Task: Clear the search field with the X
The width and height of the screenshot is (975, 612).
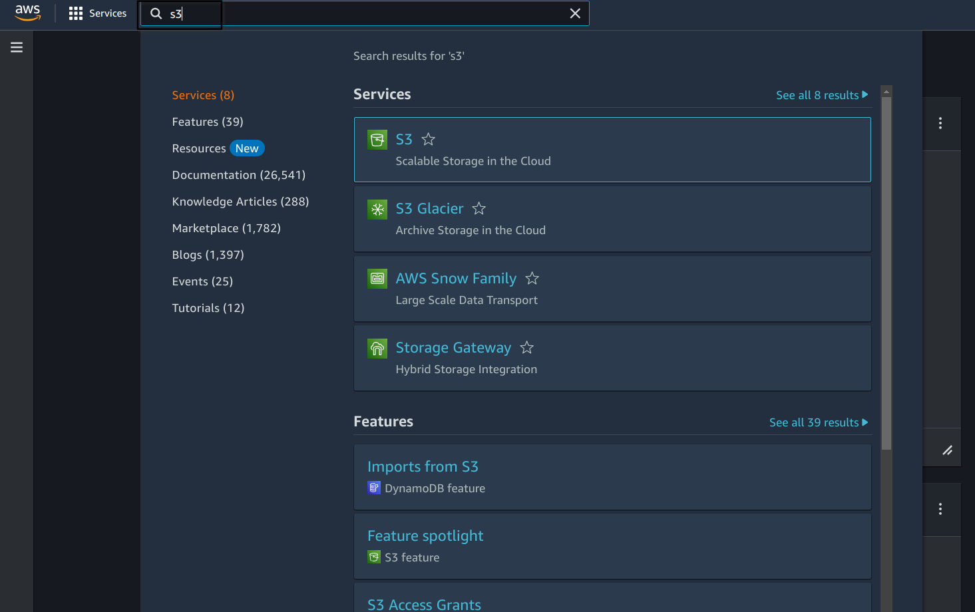Action: (575, 13)
